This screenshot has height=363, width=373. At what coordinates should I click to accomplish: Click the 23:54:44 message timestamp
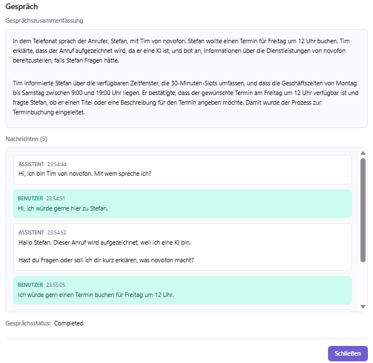pyautogui.click(x=57, y=164)
